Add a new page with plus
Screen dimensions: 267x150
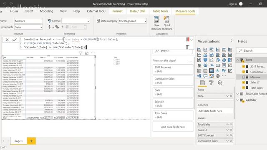click(31, 141)
